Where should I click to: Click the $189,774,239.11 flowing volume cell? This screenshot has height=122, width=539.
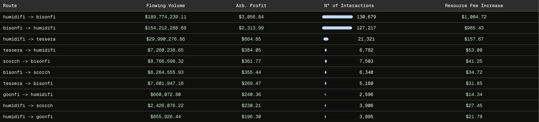(x=165, y=17)
